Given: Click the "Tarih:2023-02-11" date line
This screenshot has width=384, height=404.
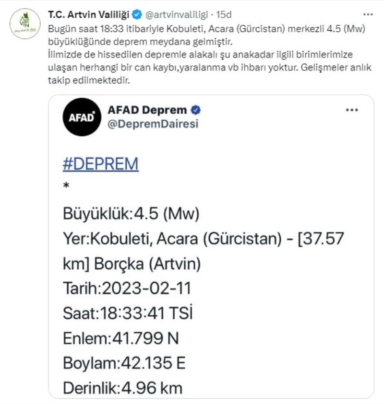Looking at the screenshot, I should (x=127, y=289).
